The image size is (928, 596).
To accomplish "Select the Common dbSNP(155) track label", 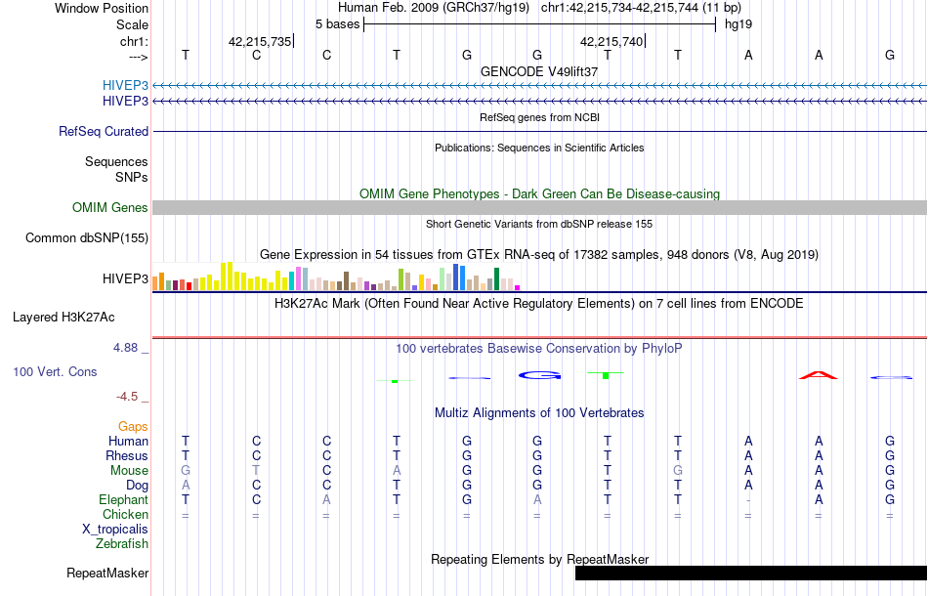I will (87, 238).
